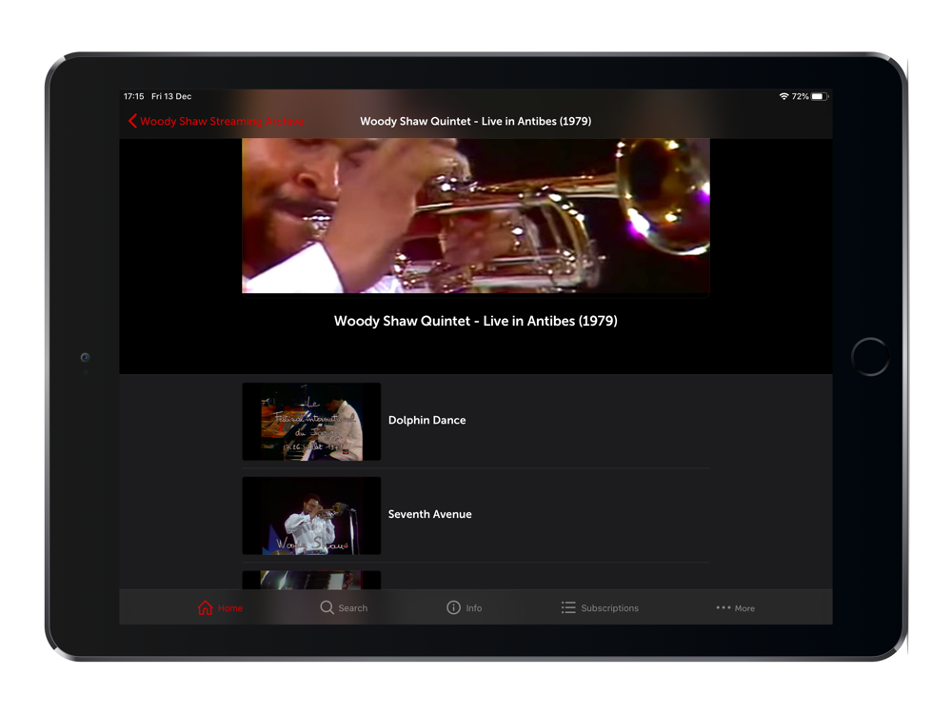
Task: Tap the Subscriptions list icon
Action: (x=568, y=607)
